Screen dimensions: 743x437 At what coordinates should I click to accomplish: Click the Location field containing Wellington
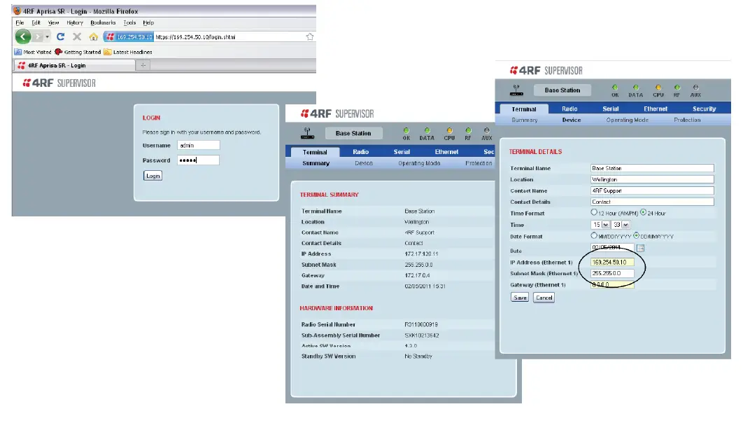(x=652, y=179)
